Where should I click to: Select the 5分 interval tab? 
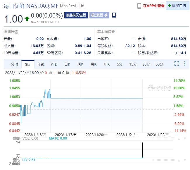tap(120, 64)
